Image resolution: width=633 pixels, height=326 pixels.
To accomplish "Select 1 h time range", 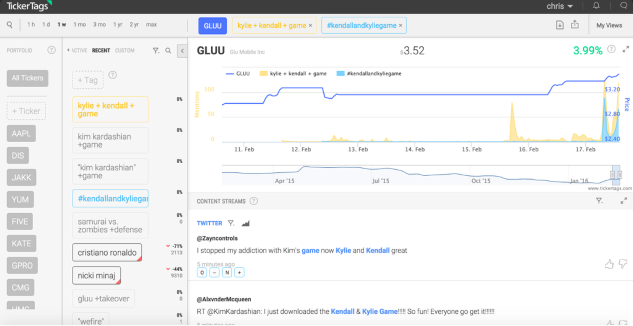I will (31, 24).
